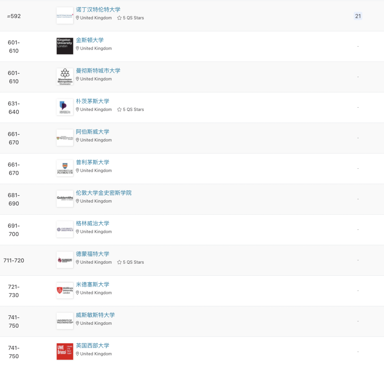This screenshot has width=384, height=366.
Task: Click the Nottingham Trent University logo
Action: [65, 16]
